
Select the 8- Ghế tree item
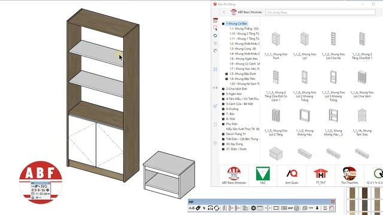(x=230, y=119)
